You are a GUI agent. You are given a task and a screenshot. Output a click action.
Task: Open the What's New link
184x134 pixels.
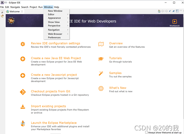[x=118, y=88]
